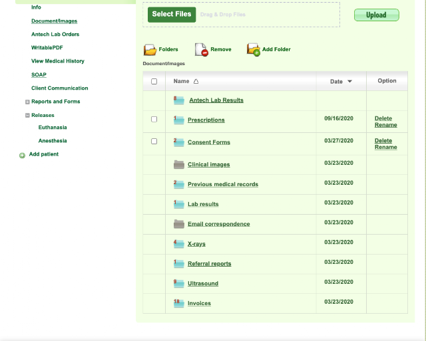This screenshot has width=426, height=341.
Task: Expand the Reports and Forms tree node
Action: click(x=27, y=102)
